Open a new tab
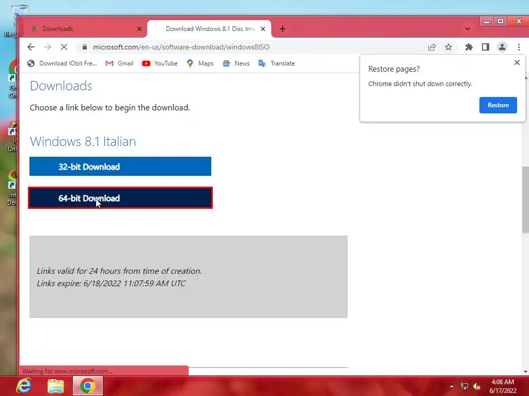This screenshot has height=396, width=529. coord(283,29)
